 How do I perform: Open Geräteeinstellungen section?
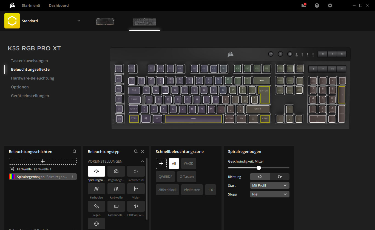30,96
